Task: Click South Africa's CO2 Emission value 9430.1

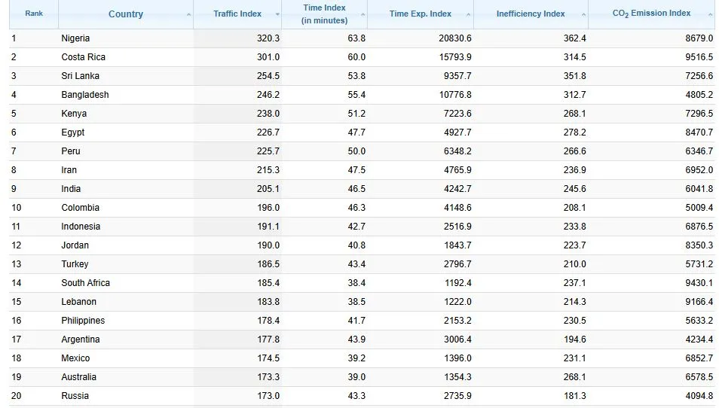Action: 699,282
